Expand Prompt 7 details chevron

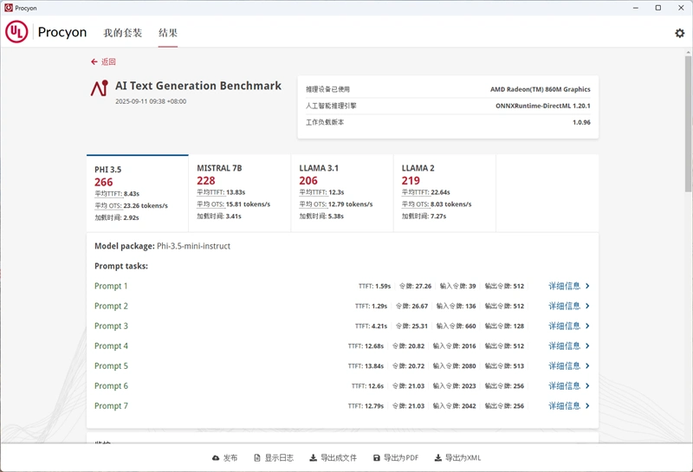587,405
